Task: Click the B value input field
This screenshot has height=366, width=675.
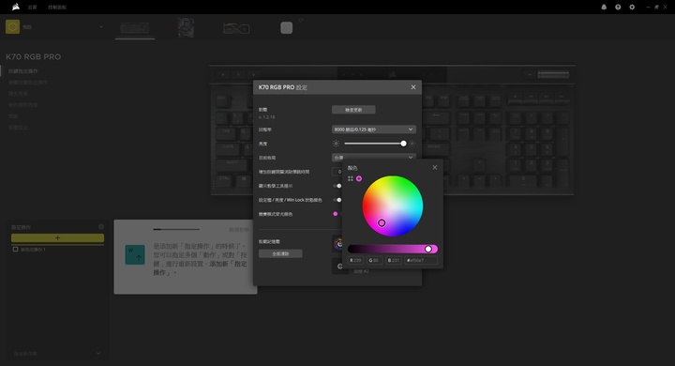Action: pyautogui.click(x=394, y=260)
